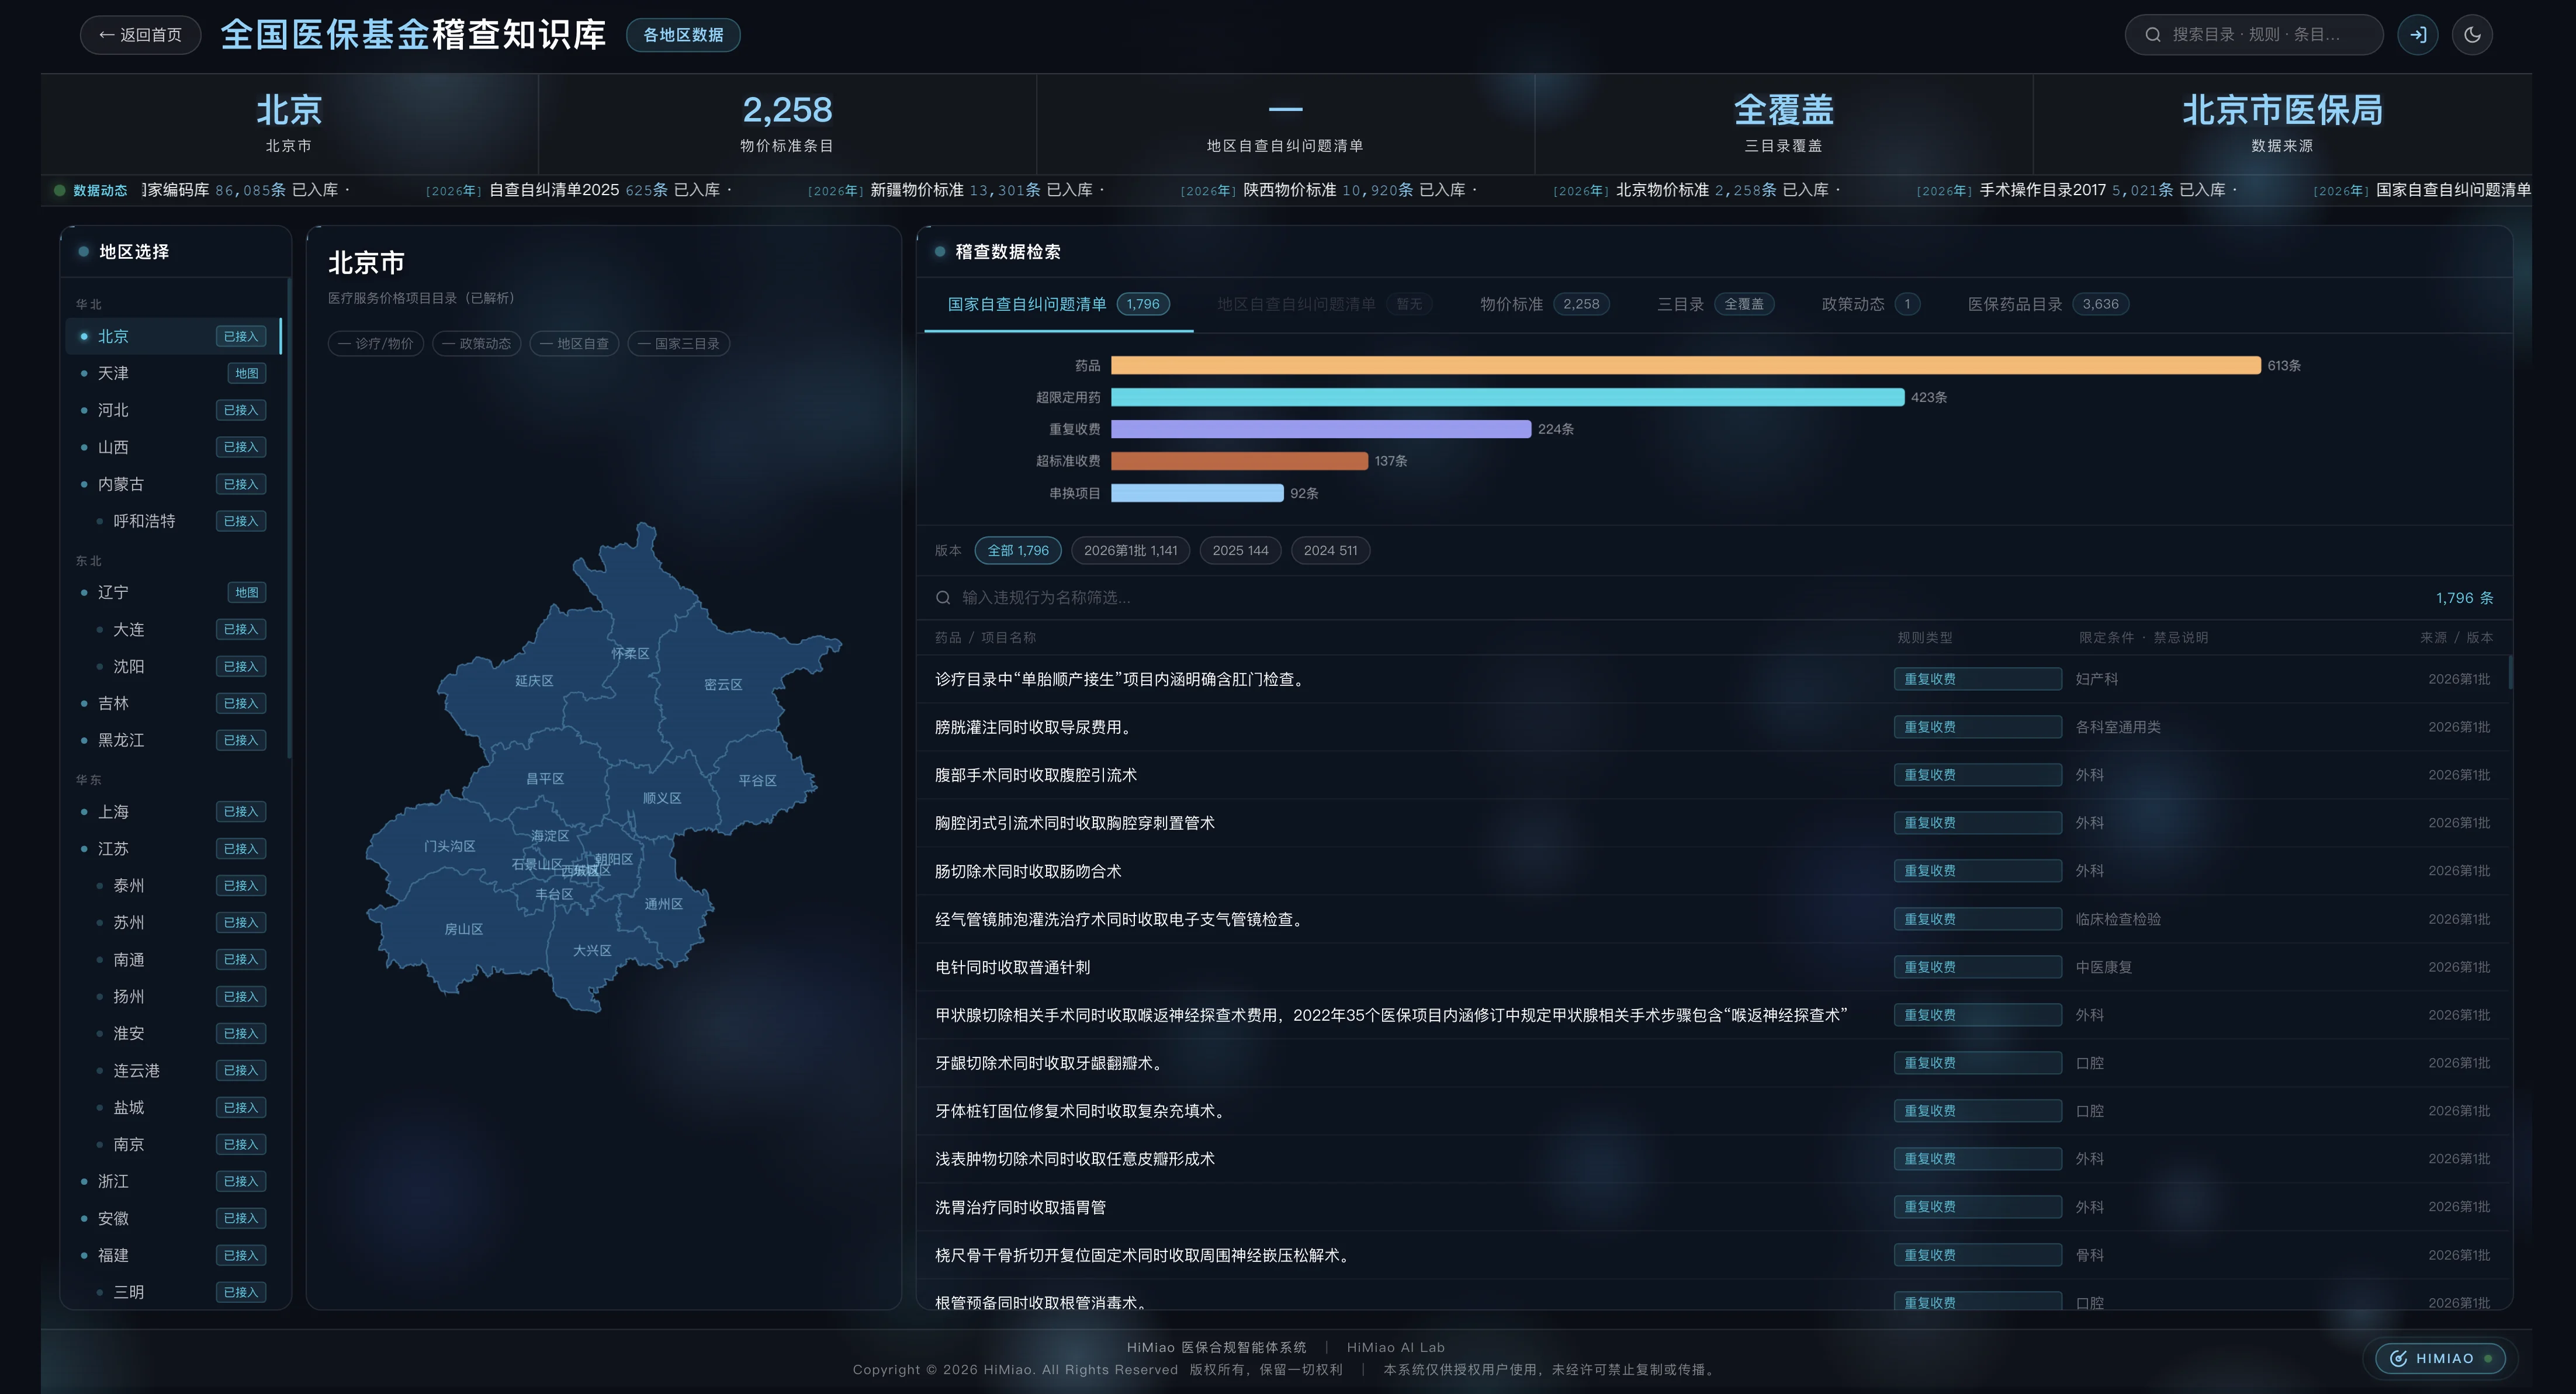Open the 物价标准 tab

[x=1544, y=304]
